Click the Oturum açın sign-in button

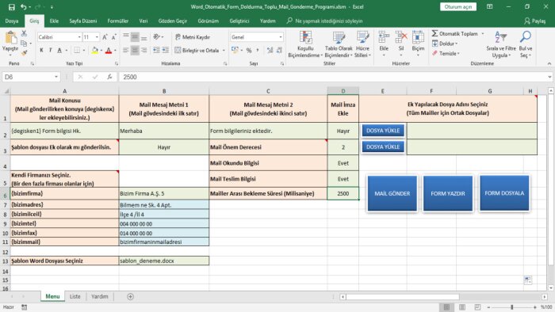pyautogui.click(x=458, y=6)
